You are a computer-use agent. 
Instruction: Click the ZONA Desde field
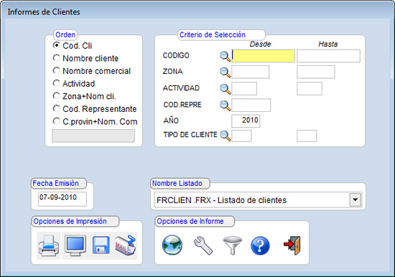[251, 72]
